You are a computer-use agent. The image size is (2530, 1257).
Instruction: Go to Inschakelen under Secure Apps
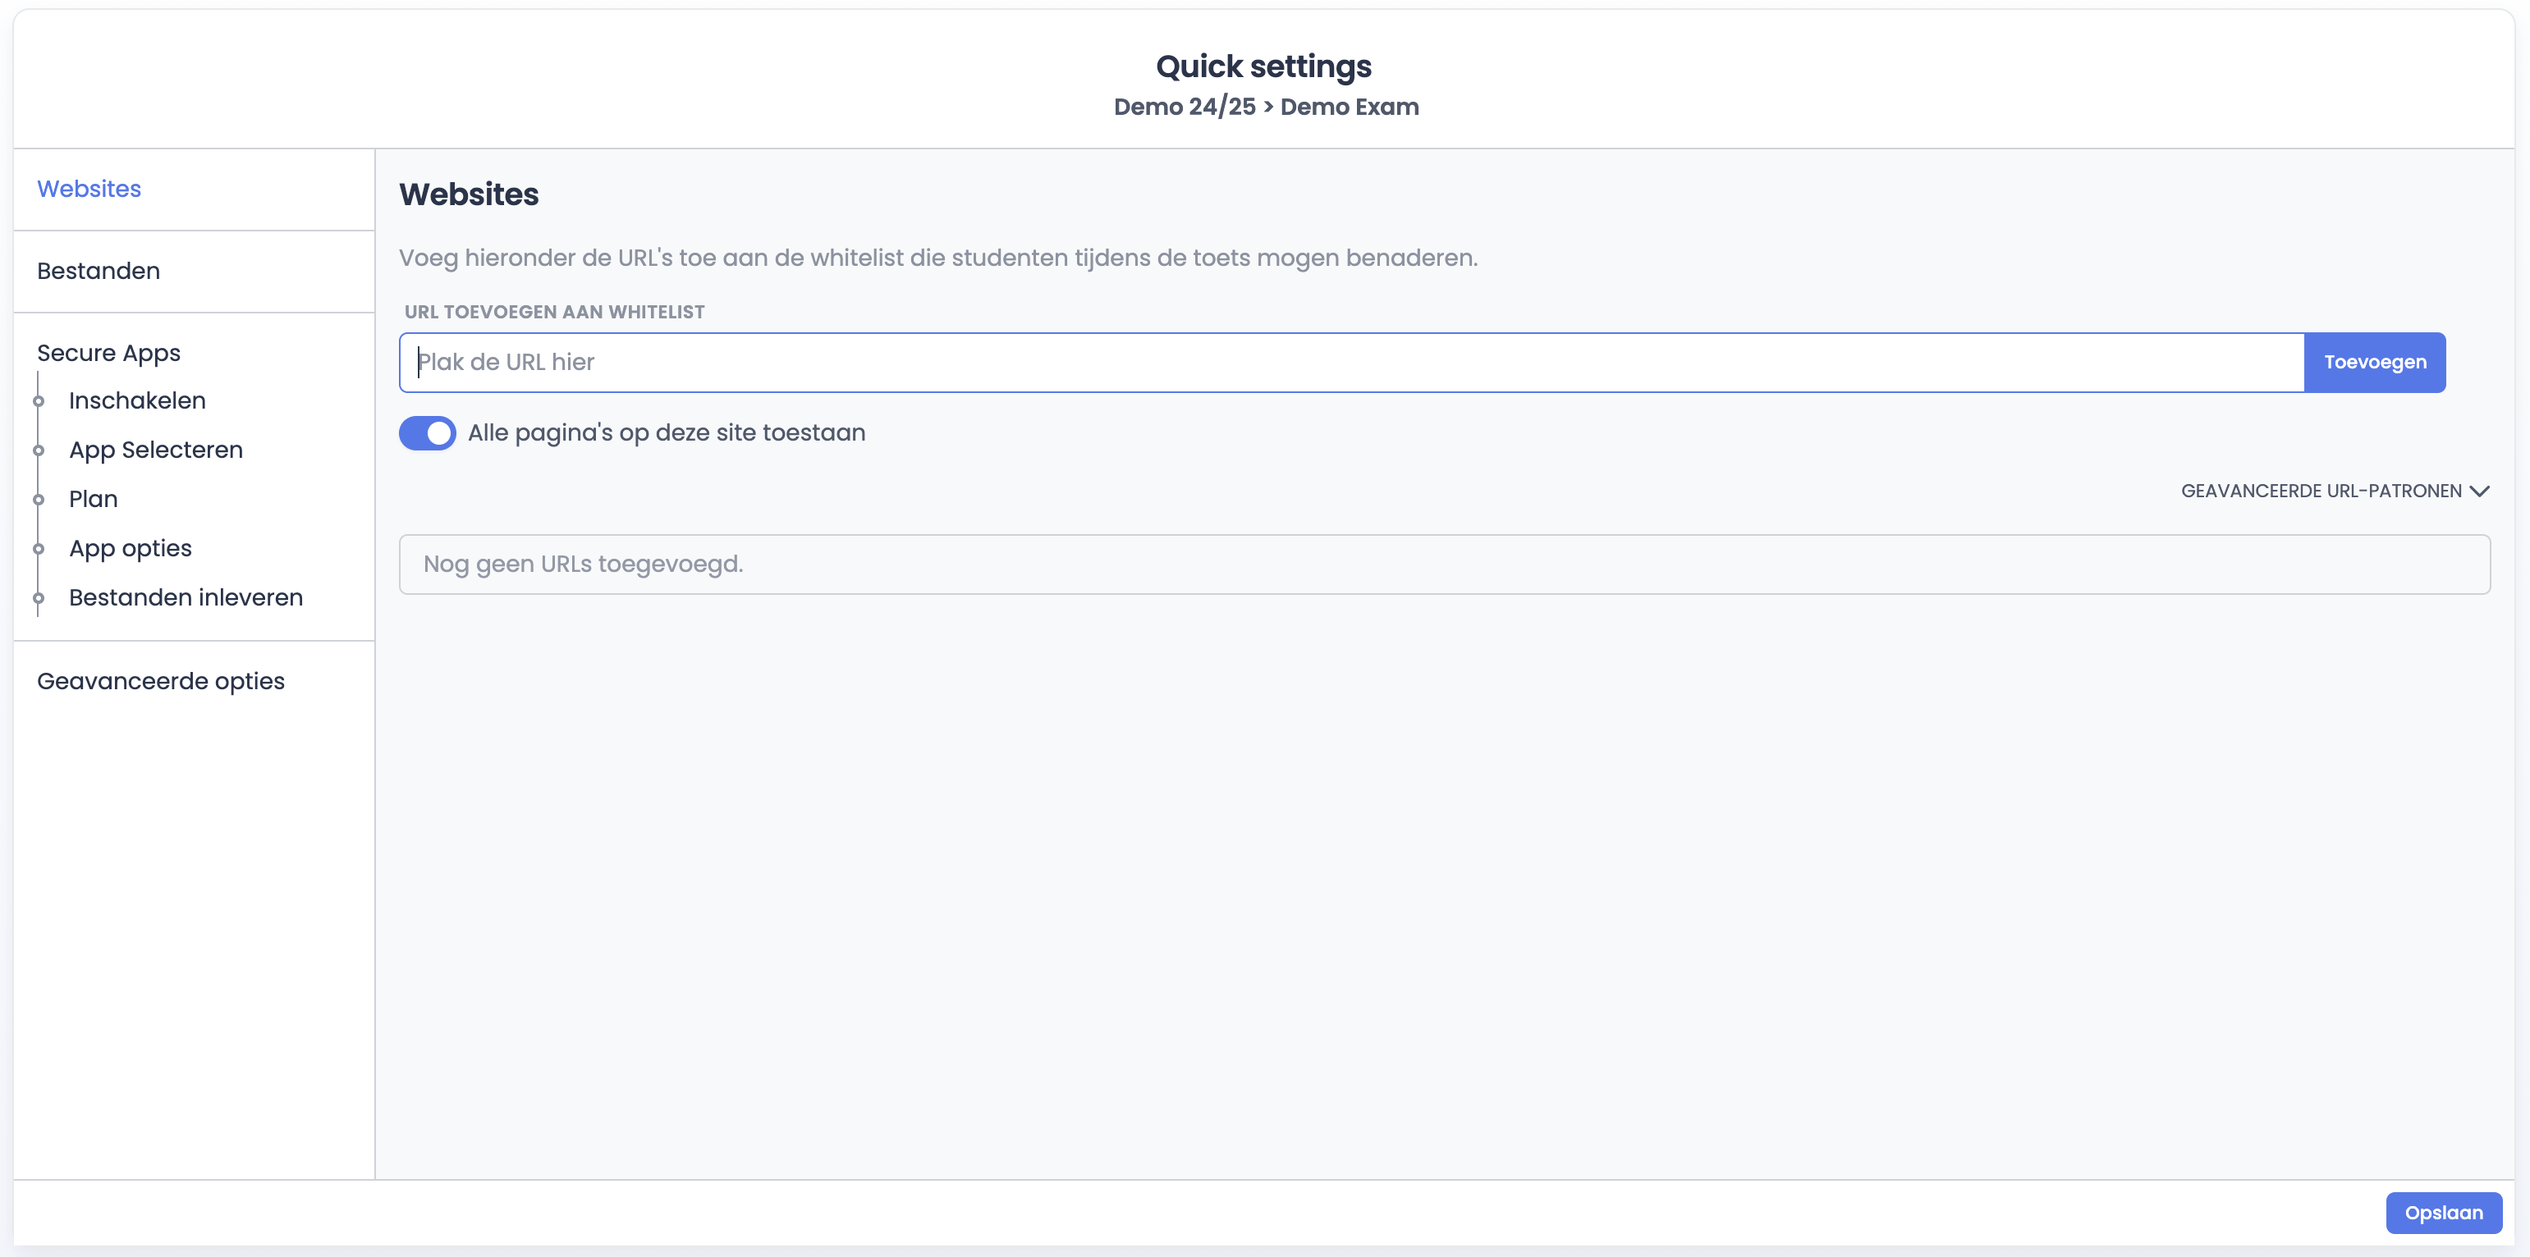tap(136, 400)
